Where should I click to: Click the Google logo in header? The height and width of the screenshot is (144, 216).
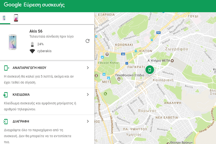13,5
